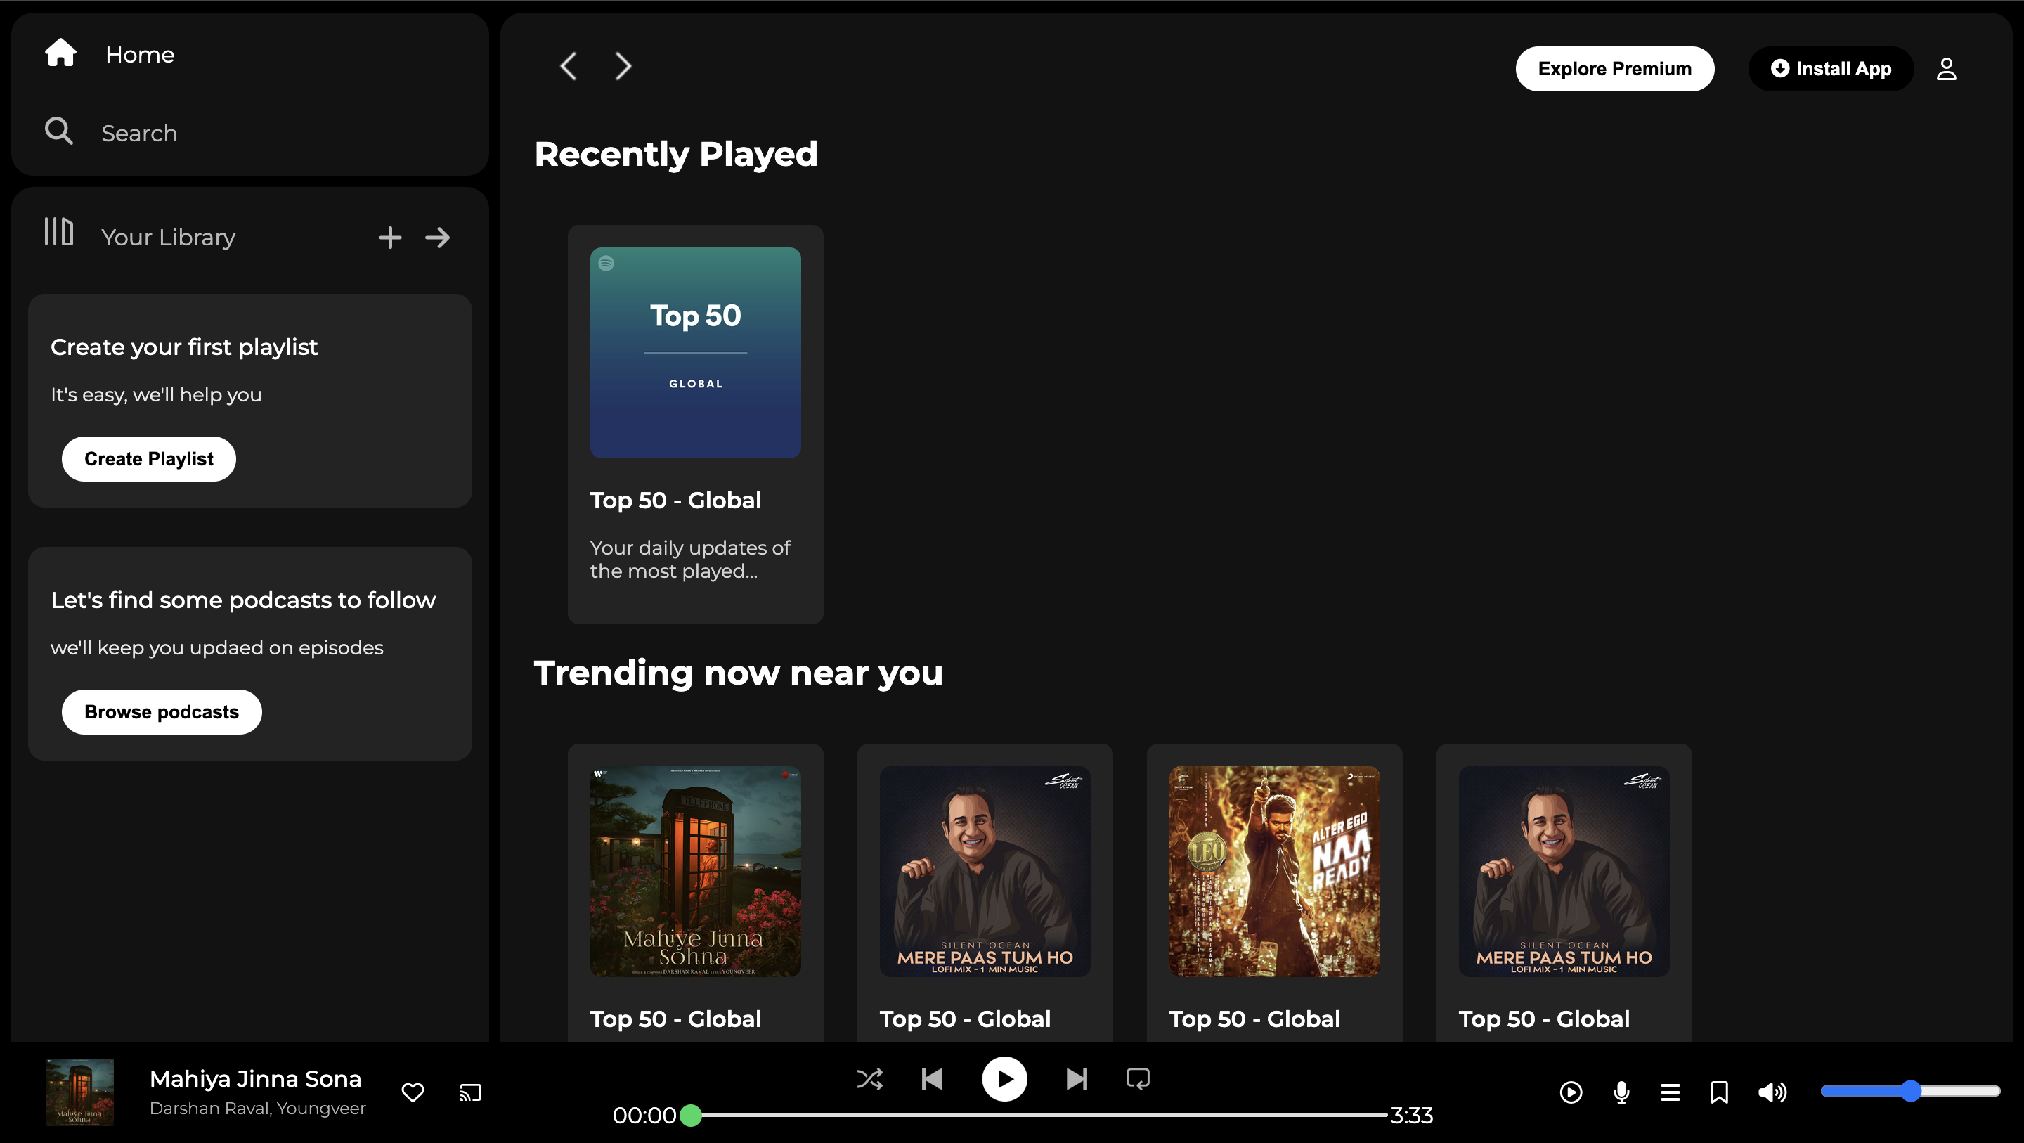The height and width of the screenshot is (1143, 2024).
Task: Toggle repeat mode
Action: (1138, 1079)
